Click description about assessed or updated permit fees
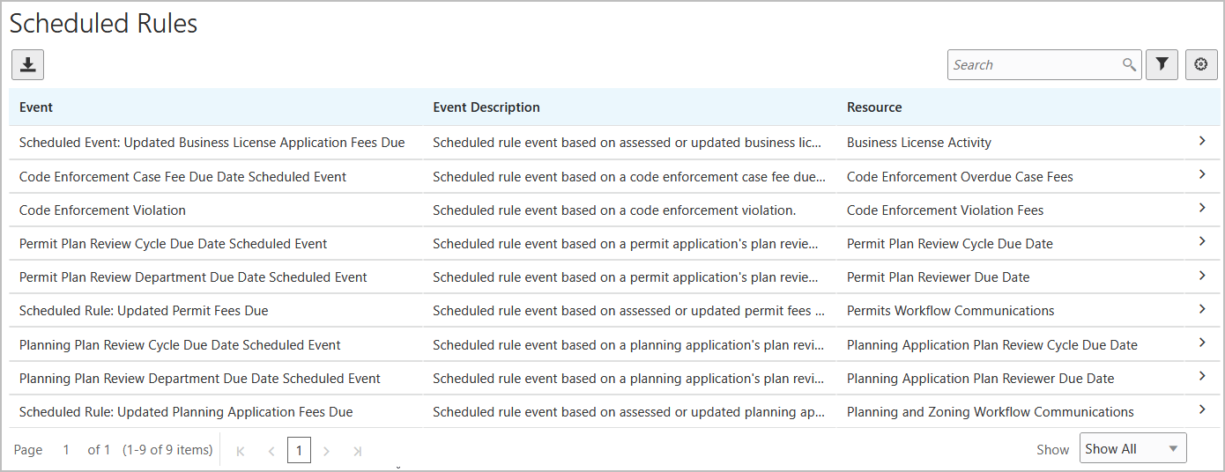Image resolution: width=1225 pixels, height=472 pixels. 628,311
